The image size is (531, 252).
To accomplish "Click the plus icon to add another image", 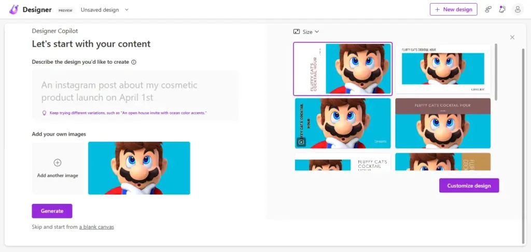I will tap(58, 163).
